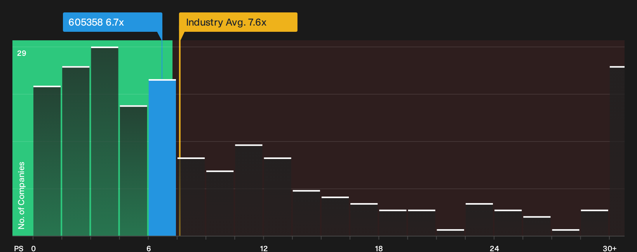This screenshot has width=637, height=252.
Task: Click the No. of Companies axis title
Action: [21, 195]
